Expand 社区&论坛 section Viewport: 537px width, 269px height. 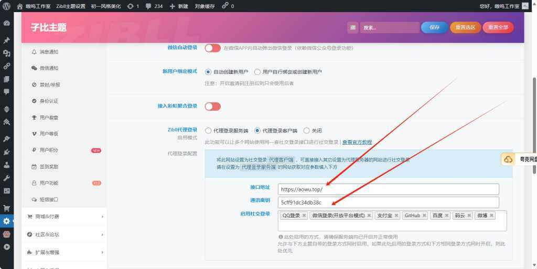point(65,234)
